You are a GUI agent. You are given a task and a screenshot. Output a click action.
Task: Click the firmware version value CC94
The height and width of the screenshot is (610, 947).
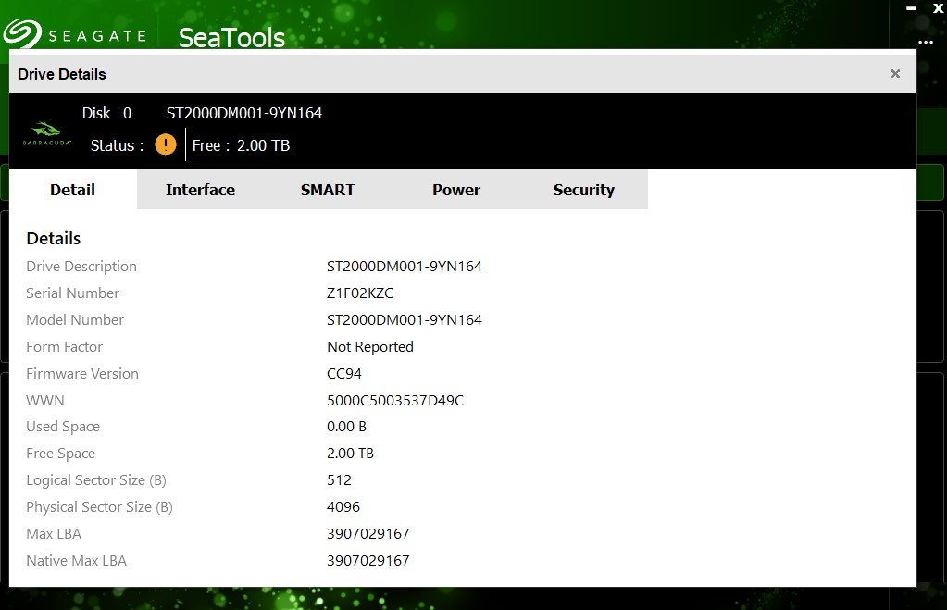[x=344, y=374]
